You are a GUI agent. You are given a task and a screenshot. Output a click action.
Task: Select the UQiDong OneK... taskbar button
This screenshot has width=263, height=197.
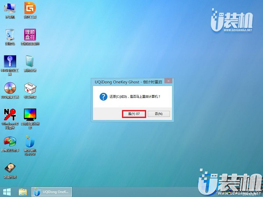tap(51, 192)
